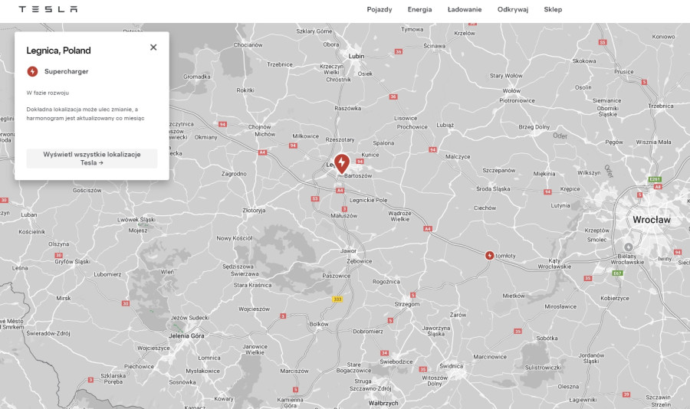Click the Trzebnica label on map
Viewport: 690px width, 409px height.
[661, 106]
